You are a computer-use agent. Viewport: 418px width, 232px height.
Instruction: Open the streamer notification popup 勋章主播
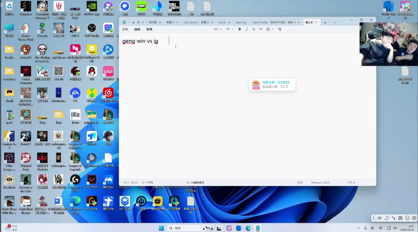[x=272, y=84]
